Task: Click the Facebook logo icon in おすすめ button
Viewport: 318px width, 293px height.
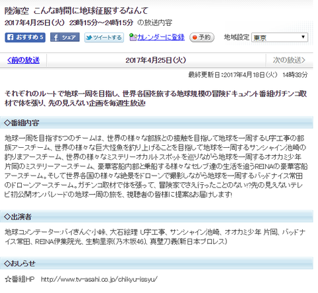Action: (11, 37)
